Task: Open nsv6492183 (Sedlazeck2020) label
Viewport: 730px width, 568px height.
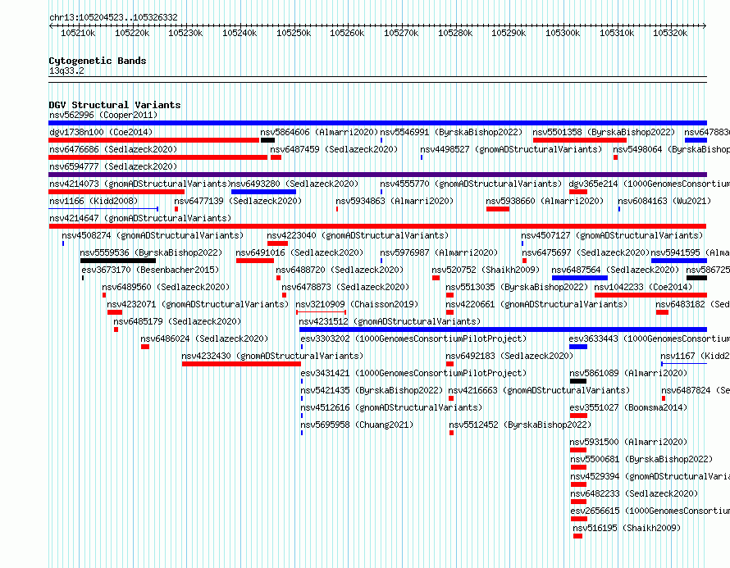Action: click(509, 356)
